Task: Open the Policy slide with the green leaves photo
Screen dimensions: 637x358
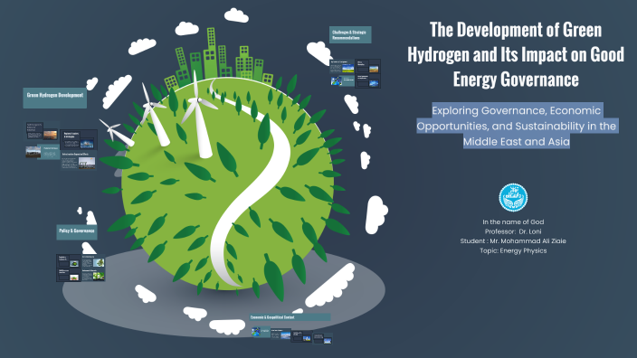Action: click(x=93, y=275)
